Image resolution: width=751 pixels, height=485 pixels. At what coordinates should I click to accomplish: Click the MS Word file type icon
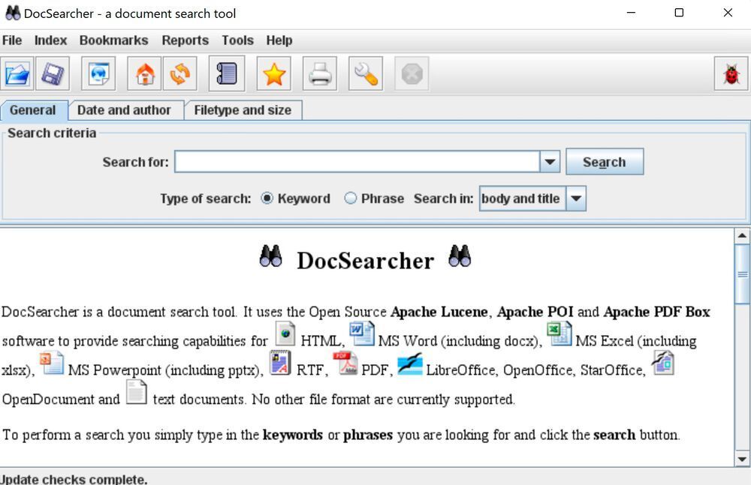point(362,333)
